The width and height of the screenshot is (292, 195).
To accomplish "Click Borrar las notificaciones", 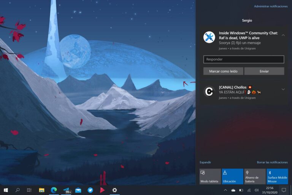I will pyautogui.click(x=272, y=162).
